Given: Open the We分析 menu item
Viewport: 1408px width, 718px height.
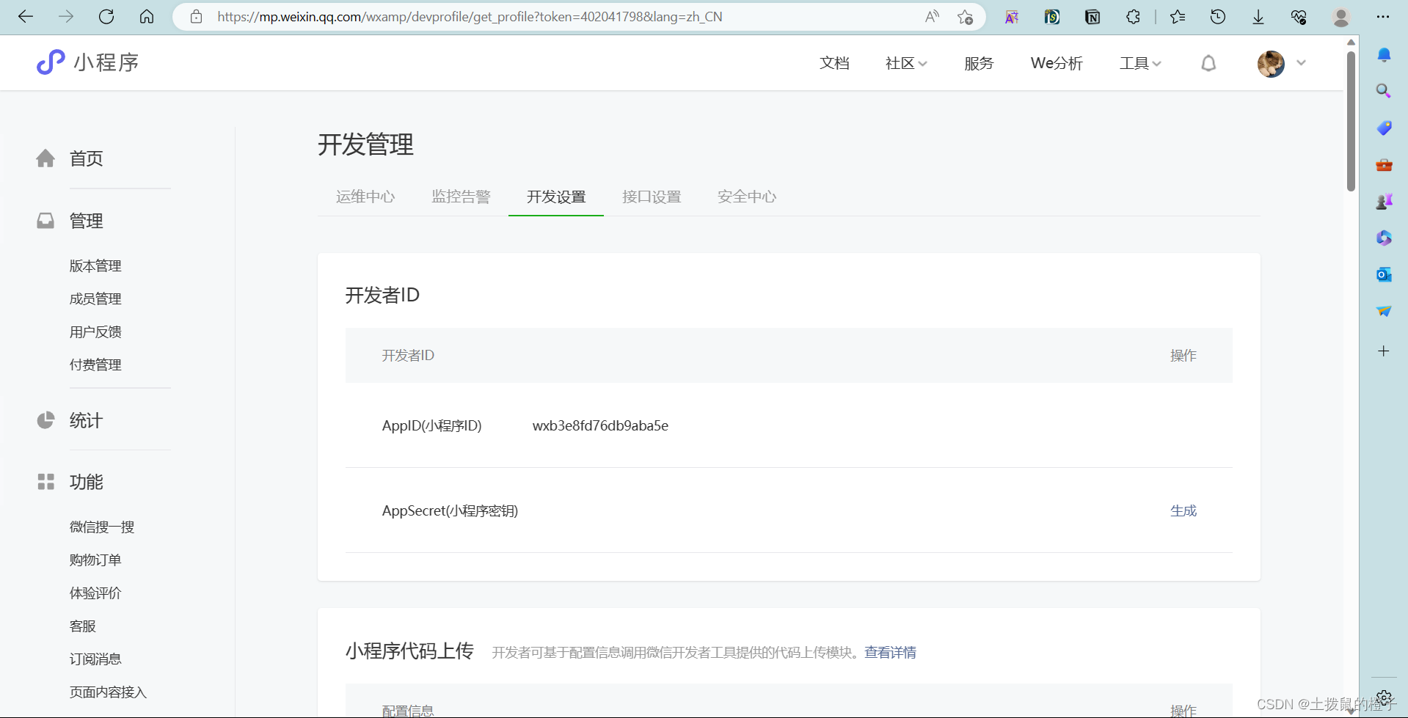Looking at the screenshot, I should tap(1057, 63).
